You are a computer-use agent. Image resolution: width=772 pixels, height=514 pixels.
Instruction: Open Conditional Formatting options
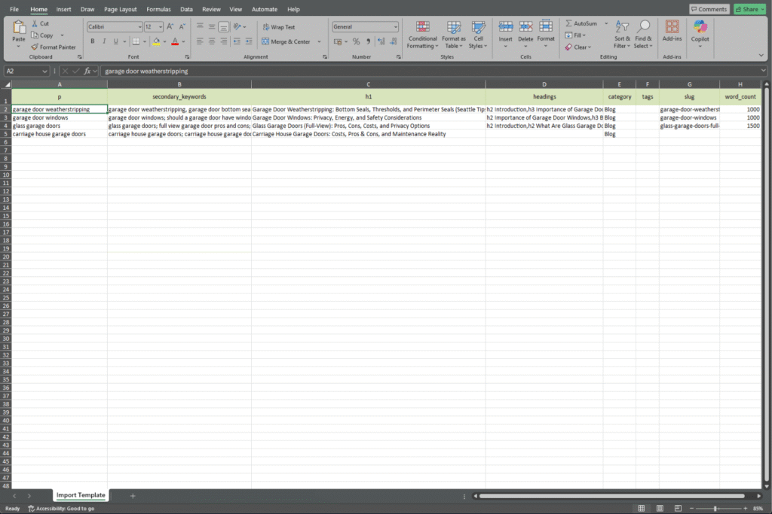[x=422, y=34]
